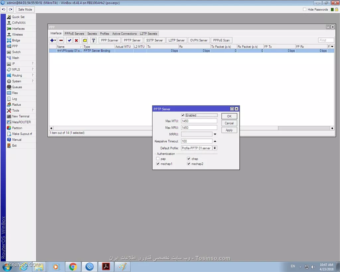Viewport: 340px width, 272px height.
Task: Toggle mschap1 authentication checkbox
Action: (158, 164)
